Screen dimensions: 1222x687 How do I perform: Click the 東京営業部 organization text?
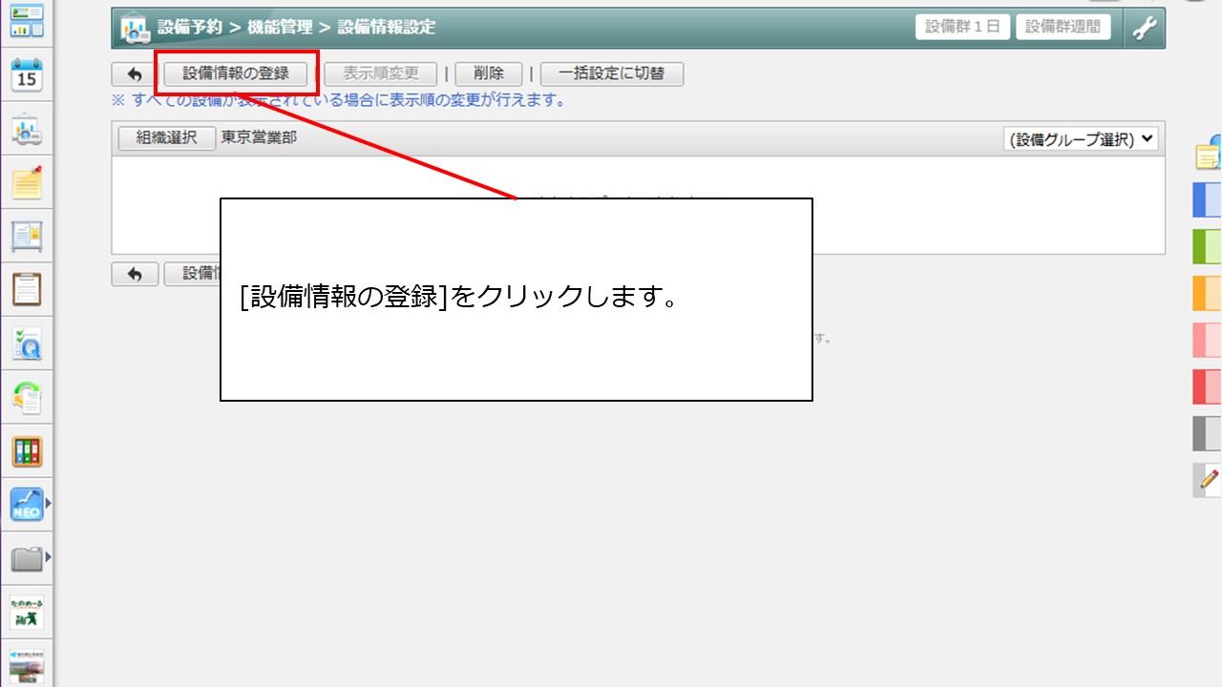259,137
